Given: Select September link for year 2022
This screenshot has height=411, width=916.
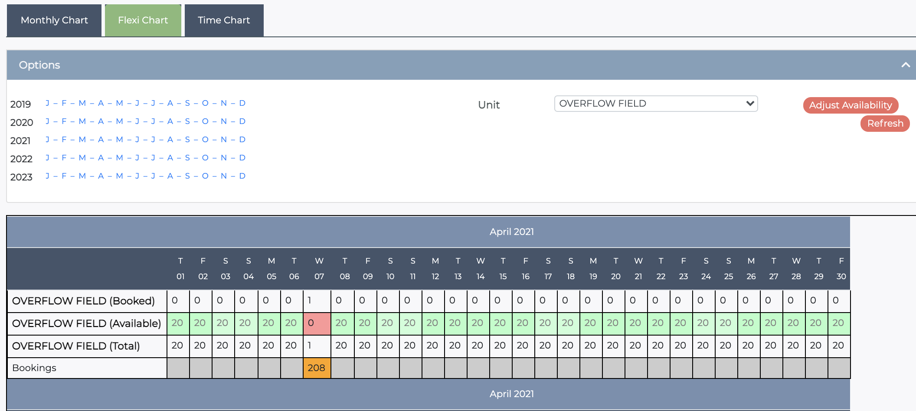Looking at the screenshot, I should coord(187,158).
